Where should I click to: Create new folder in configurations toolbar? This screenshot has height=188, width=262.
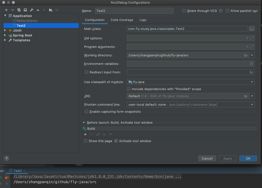click(x=50, y=10)
